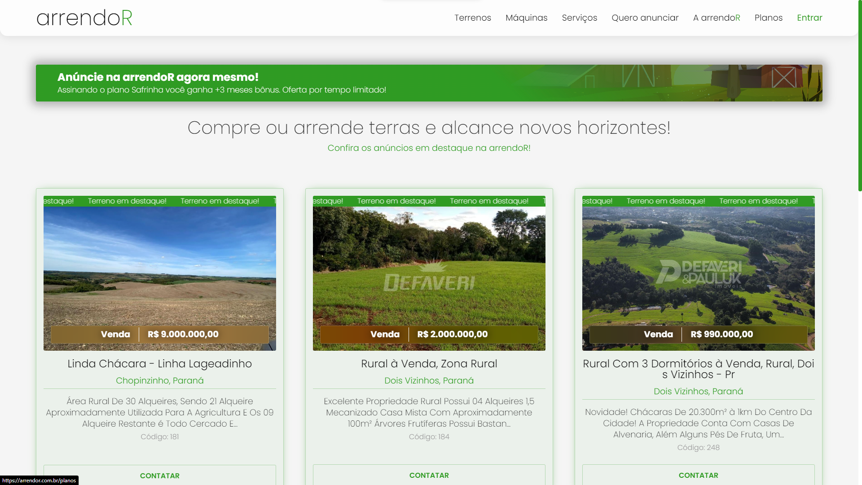Viewport: 862px width, 485px height.
Task: Click the Entrar login link
Action: (x=809, y=18)
